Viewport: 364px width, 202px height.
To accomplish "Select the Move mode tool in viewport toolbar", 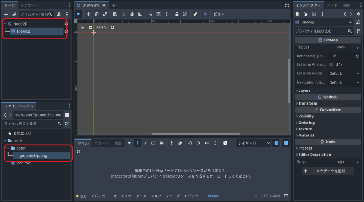I will 89,14.
